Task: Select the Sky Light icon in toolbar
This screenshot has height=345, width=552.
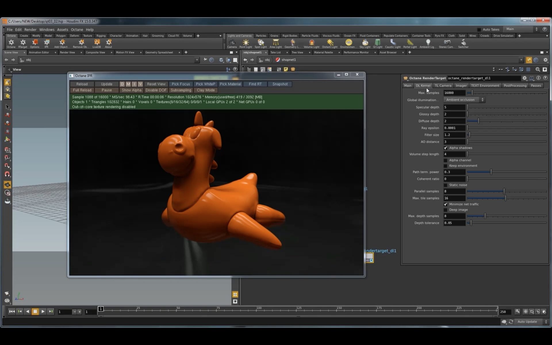Action: coord(364,42)
